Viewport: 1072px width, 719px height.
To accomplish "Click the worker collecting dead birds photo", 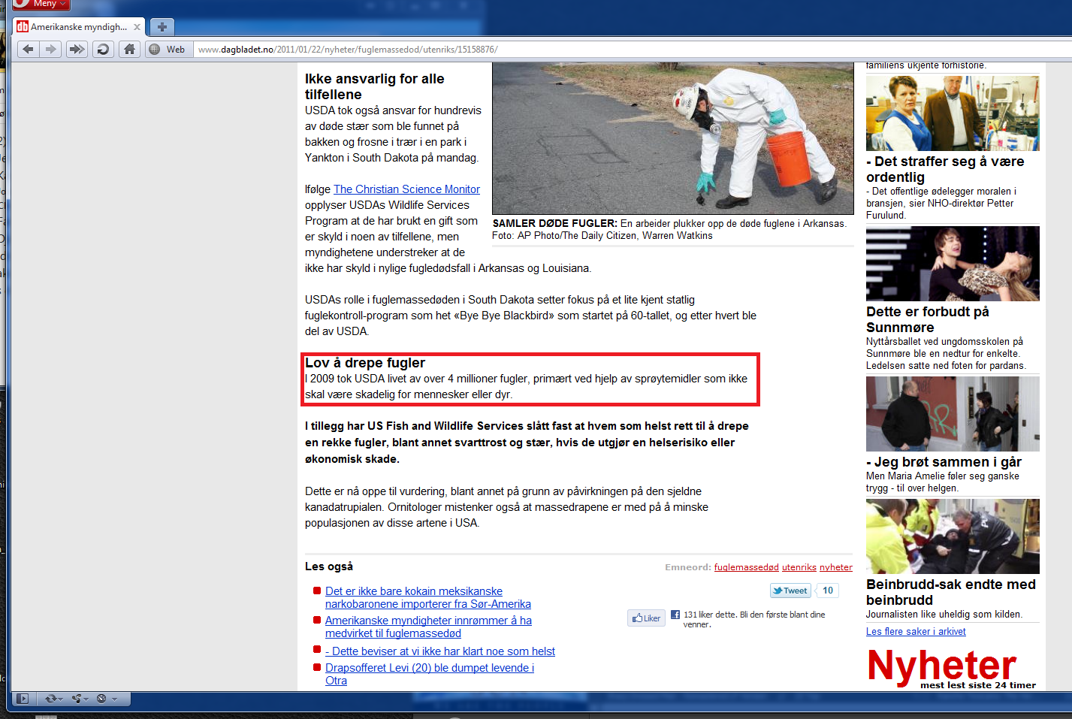I will [x=673, y=139].
